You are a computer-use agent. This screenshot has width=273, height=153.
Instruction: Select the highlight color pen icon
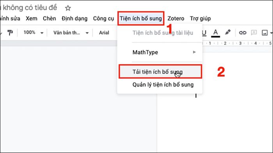(x=228, y=32)
